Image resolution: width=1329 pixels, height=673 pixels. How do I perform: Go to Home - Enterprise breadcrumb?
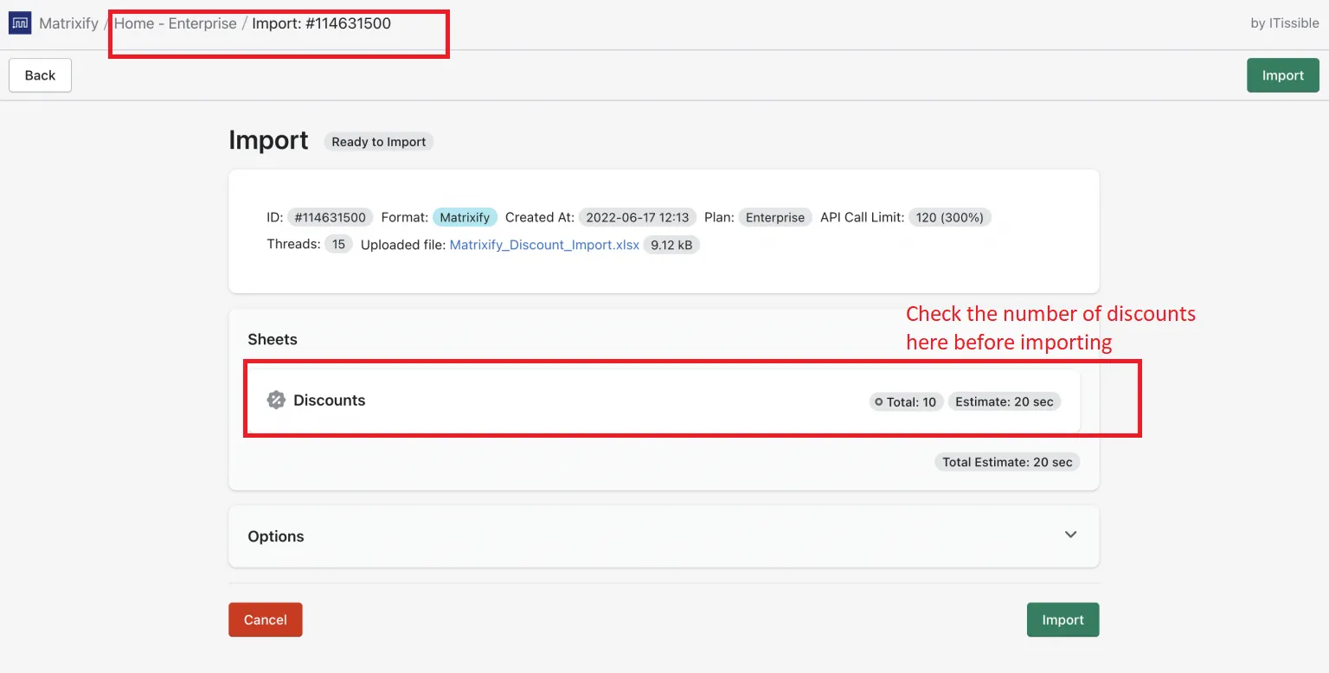point(176,23)
